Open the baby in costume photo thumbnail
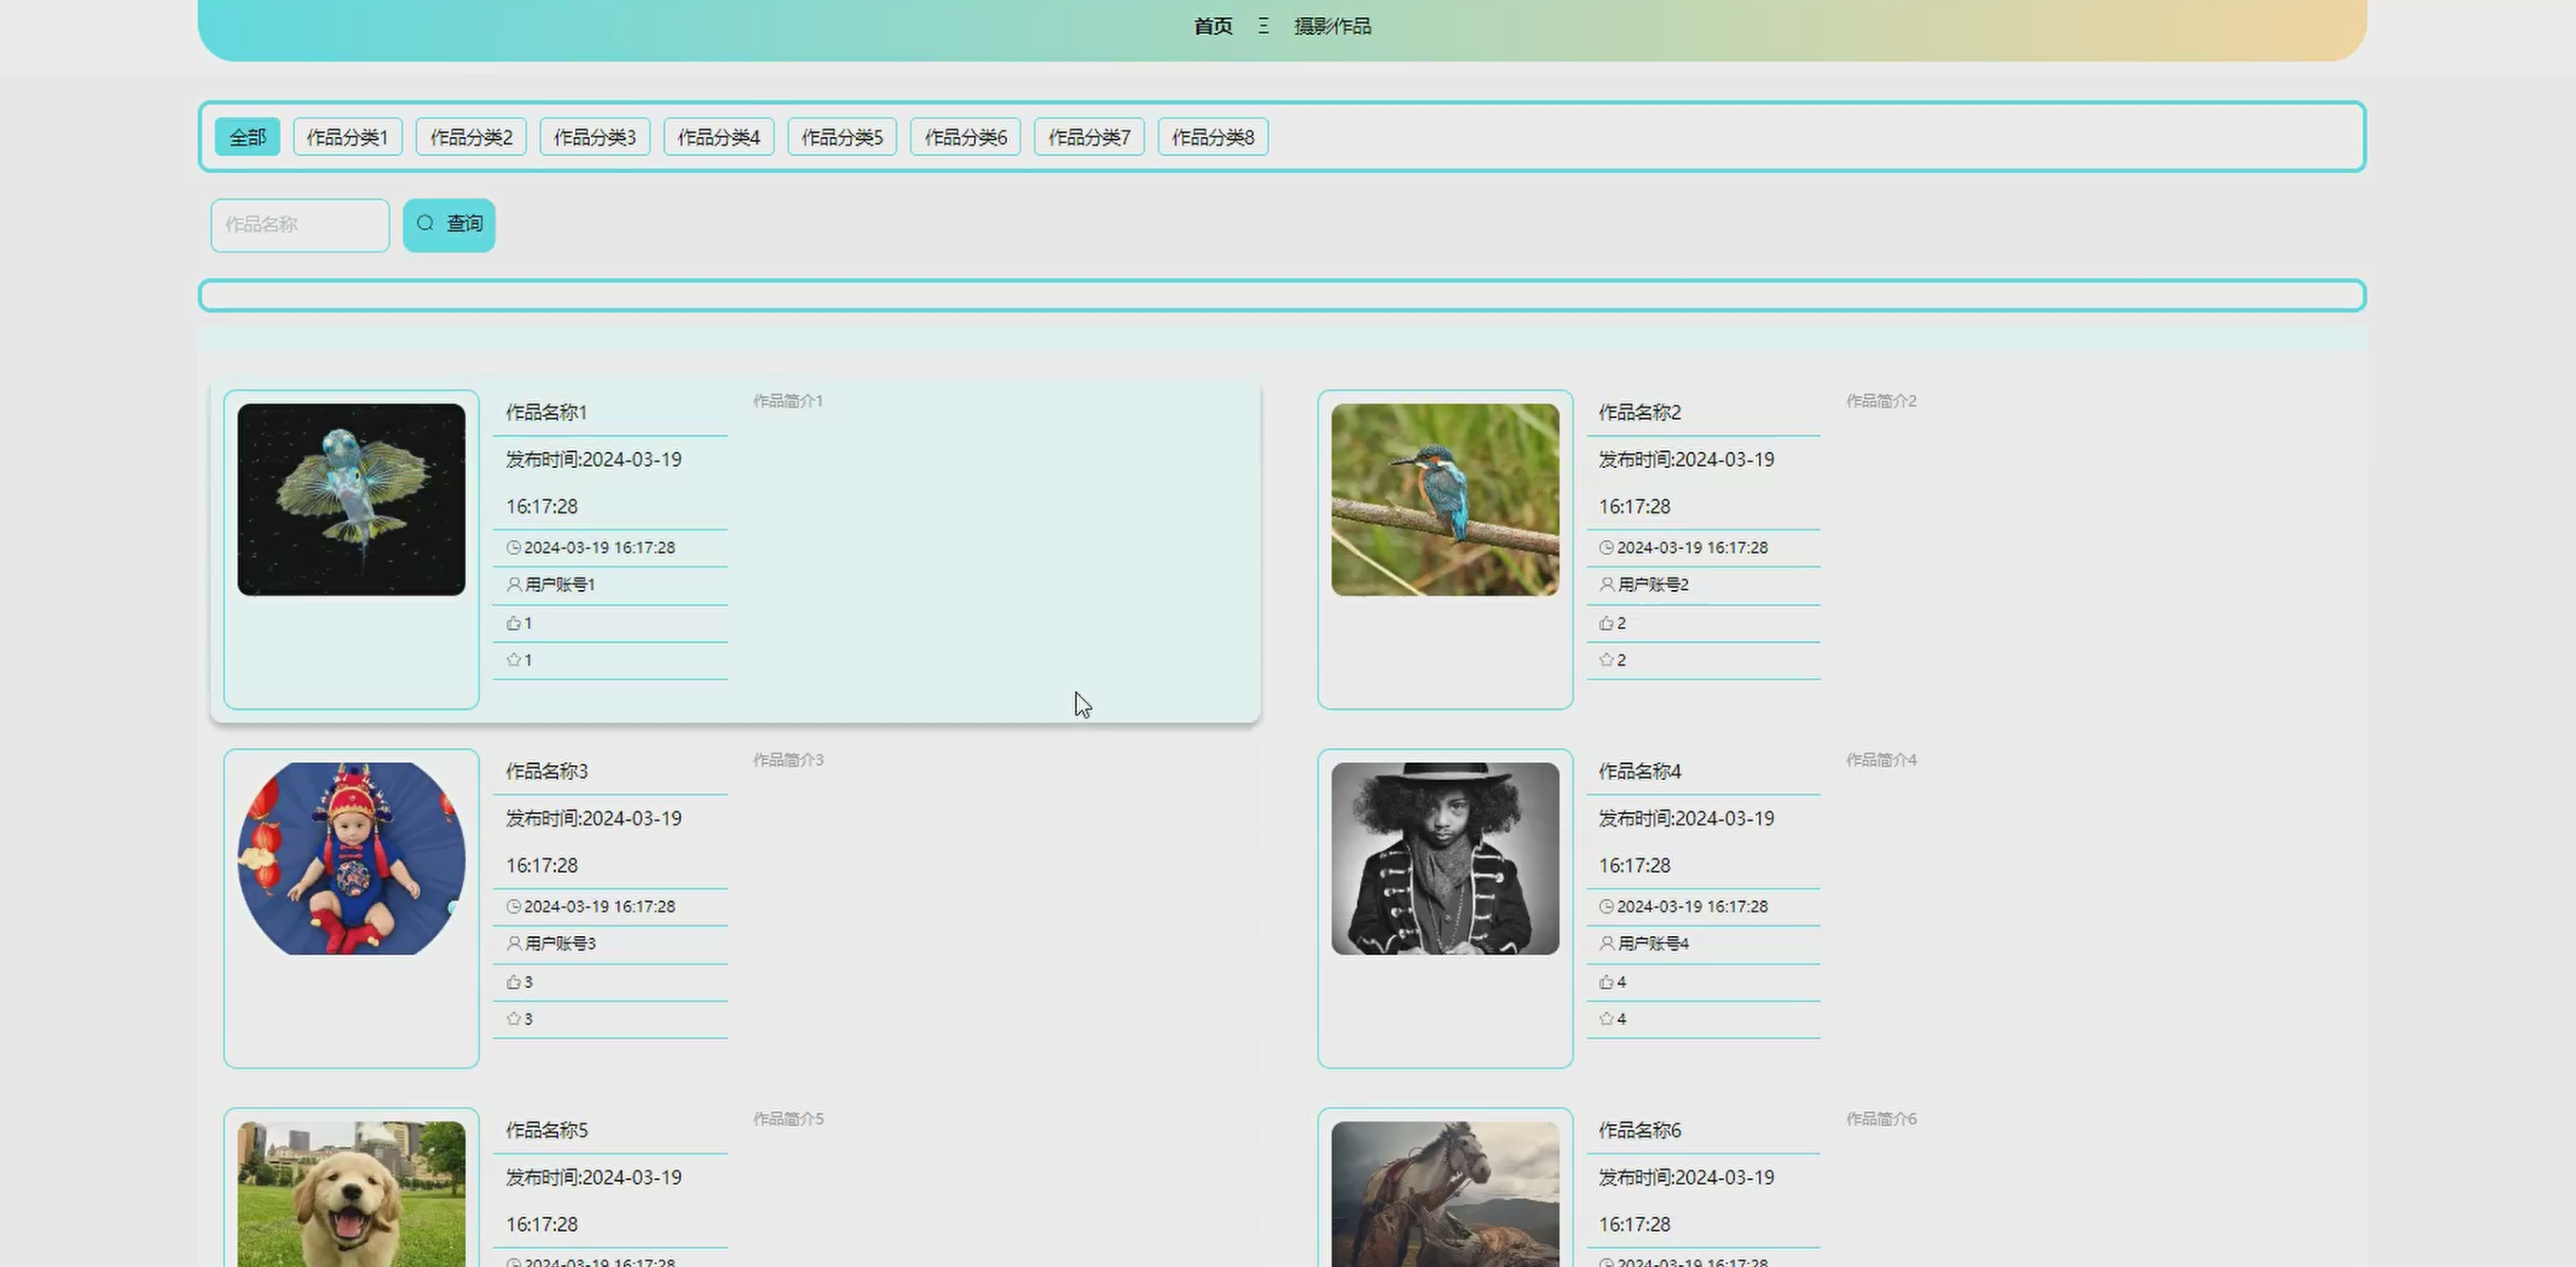Screen dimensions: 2576x1267 point(351,859)
